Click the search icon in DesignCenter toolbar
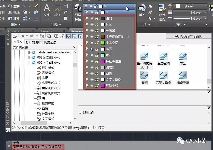The height and width of the screenshot is (150, 213). pyautogui.click(x=49, y=36)
